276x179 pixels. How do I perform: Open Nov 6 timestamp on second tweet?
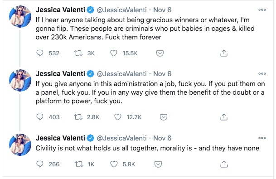162,74
